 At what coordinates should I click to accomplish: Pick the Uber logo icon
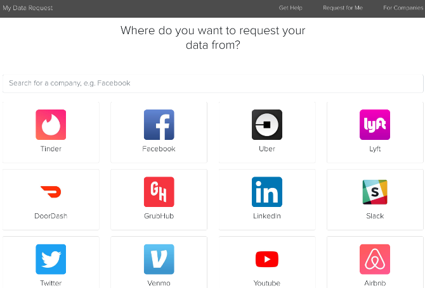(x=267, y=125)
